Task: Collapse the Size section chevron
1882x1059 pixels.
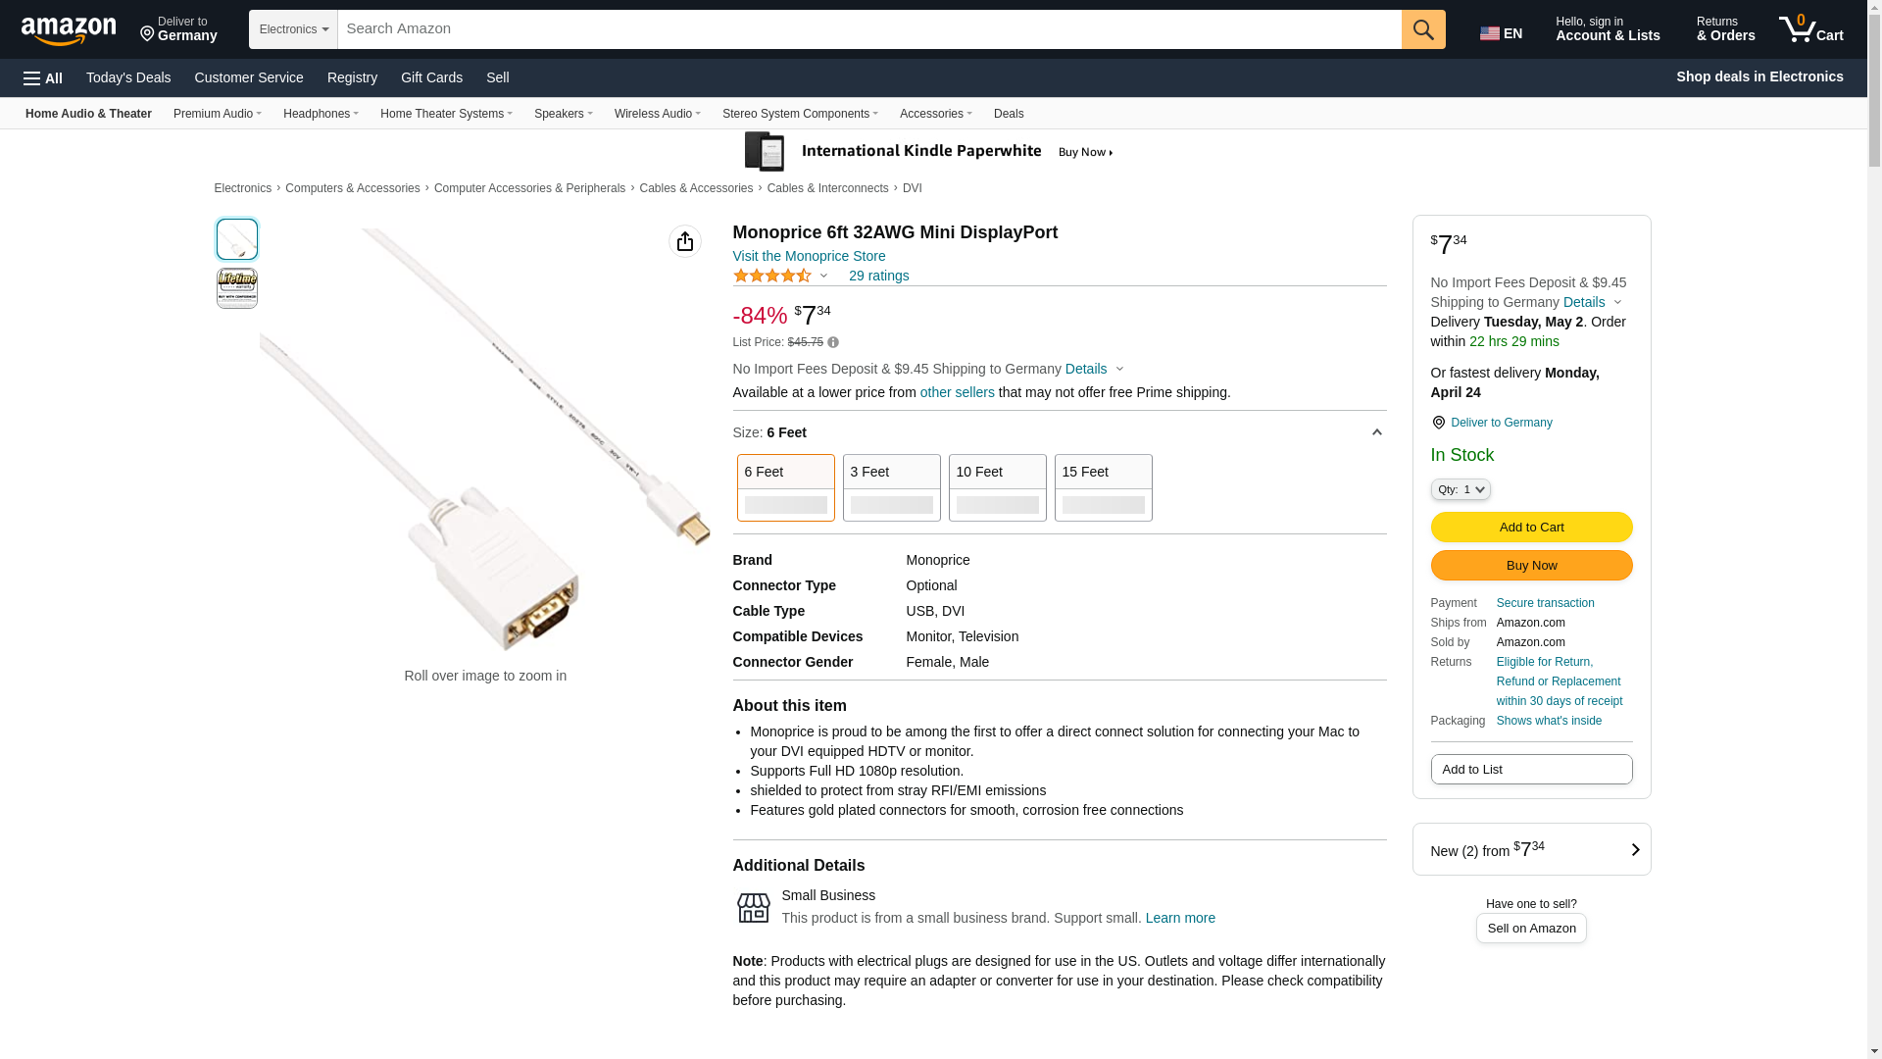Action: tap(1376, 432)
